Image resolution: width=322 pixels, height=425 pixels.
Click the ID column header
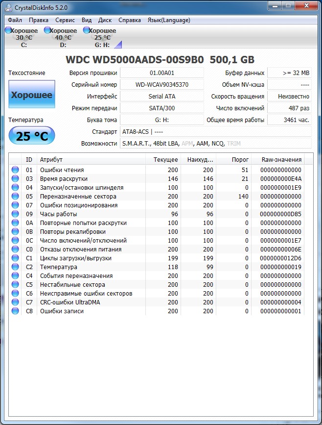click(29, 160)
